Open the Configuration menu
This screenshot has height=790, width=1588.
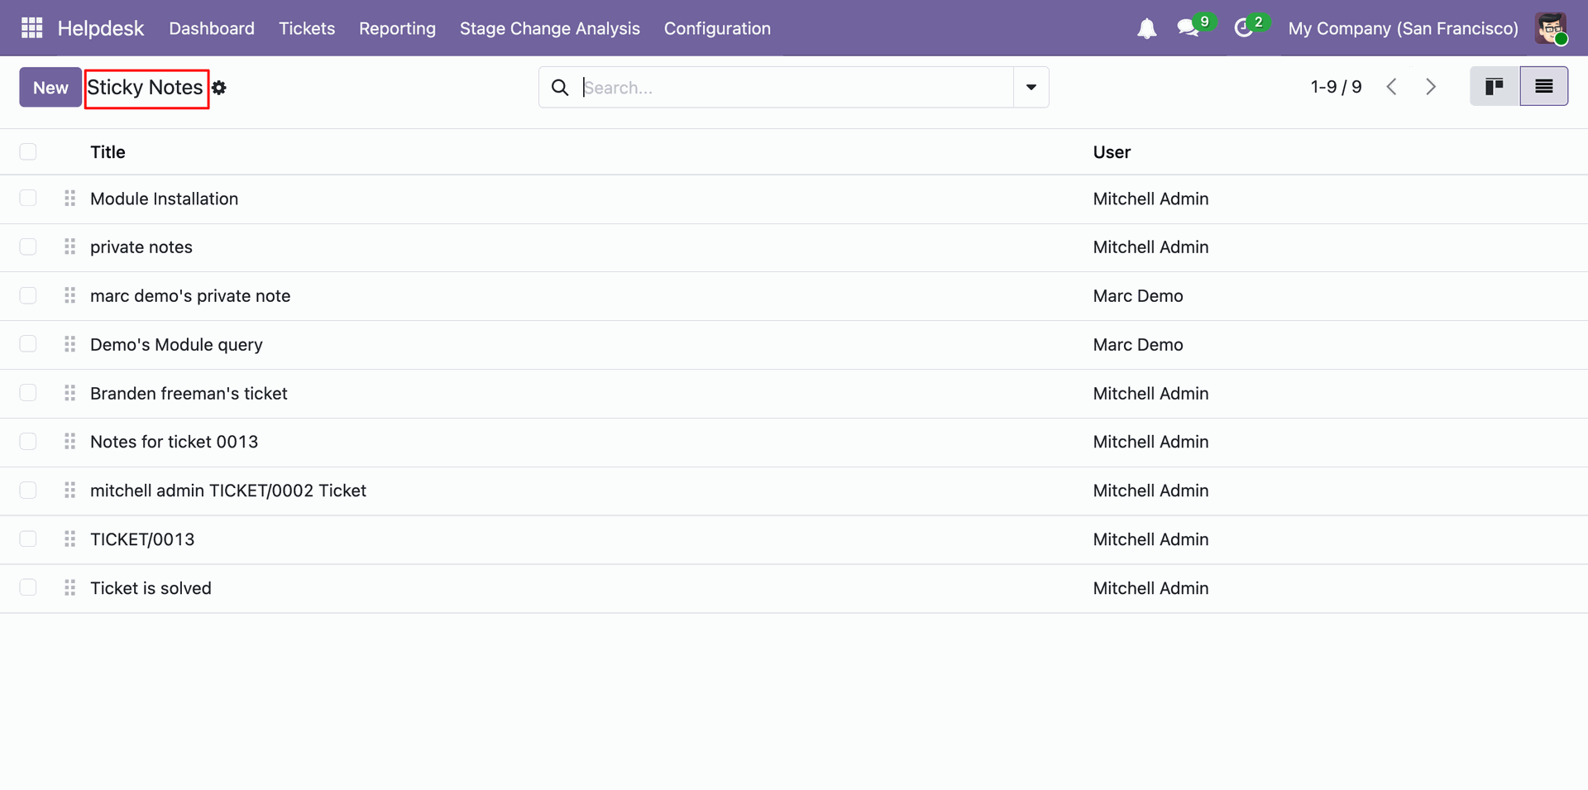[x=717, y=29]
